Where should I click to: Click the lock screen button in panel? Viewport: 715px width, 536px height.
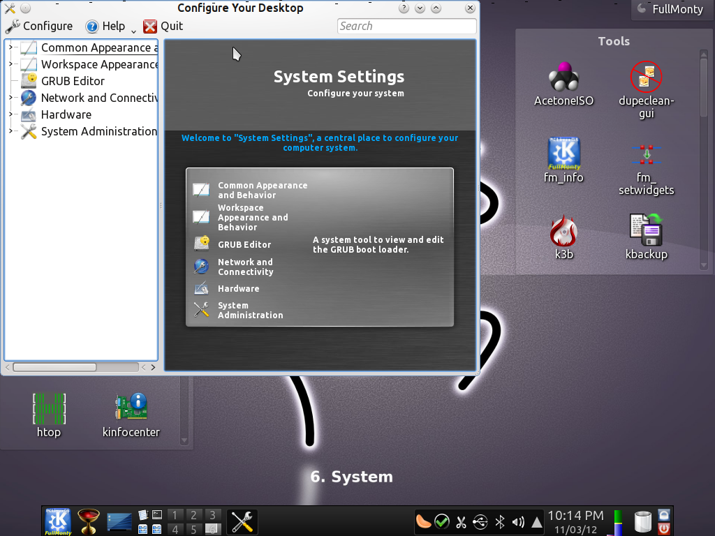click(664, 515)
